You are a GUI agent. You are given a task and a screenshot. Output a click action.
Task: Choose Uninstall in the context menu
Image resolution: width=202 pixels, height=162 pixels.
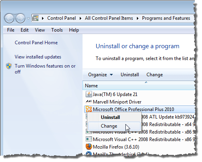(114, 117)
